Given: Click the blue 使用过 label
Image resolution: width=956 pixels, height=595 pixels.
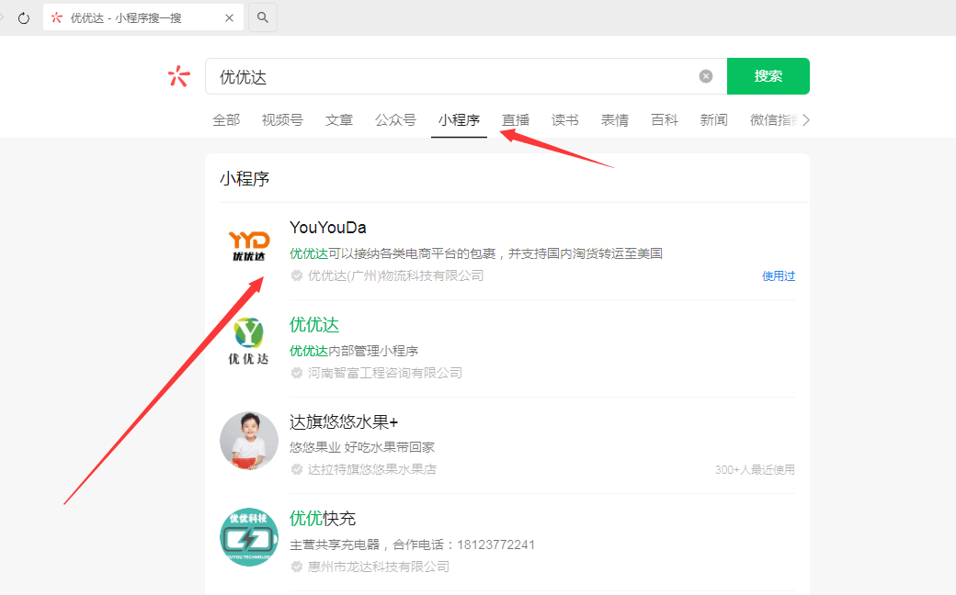Looking at the screenshot, I should coord(779,275).
